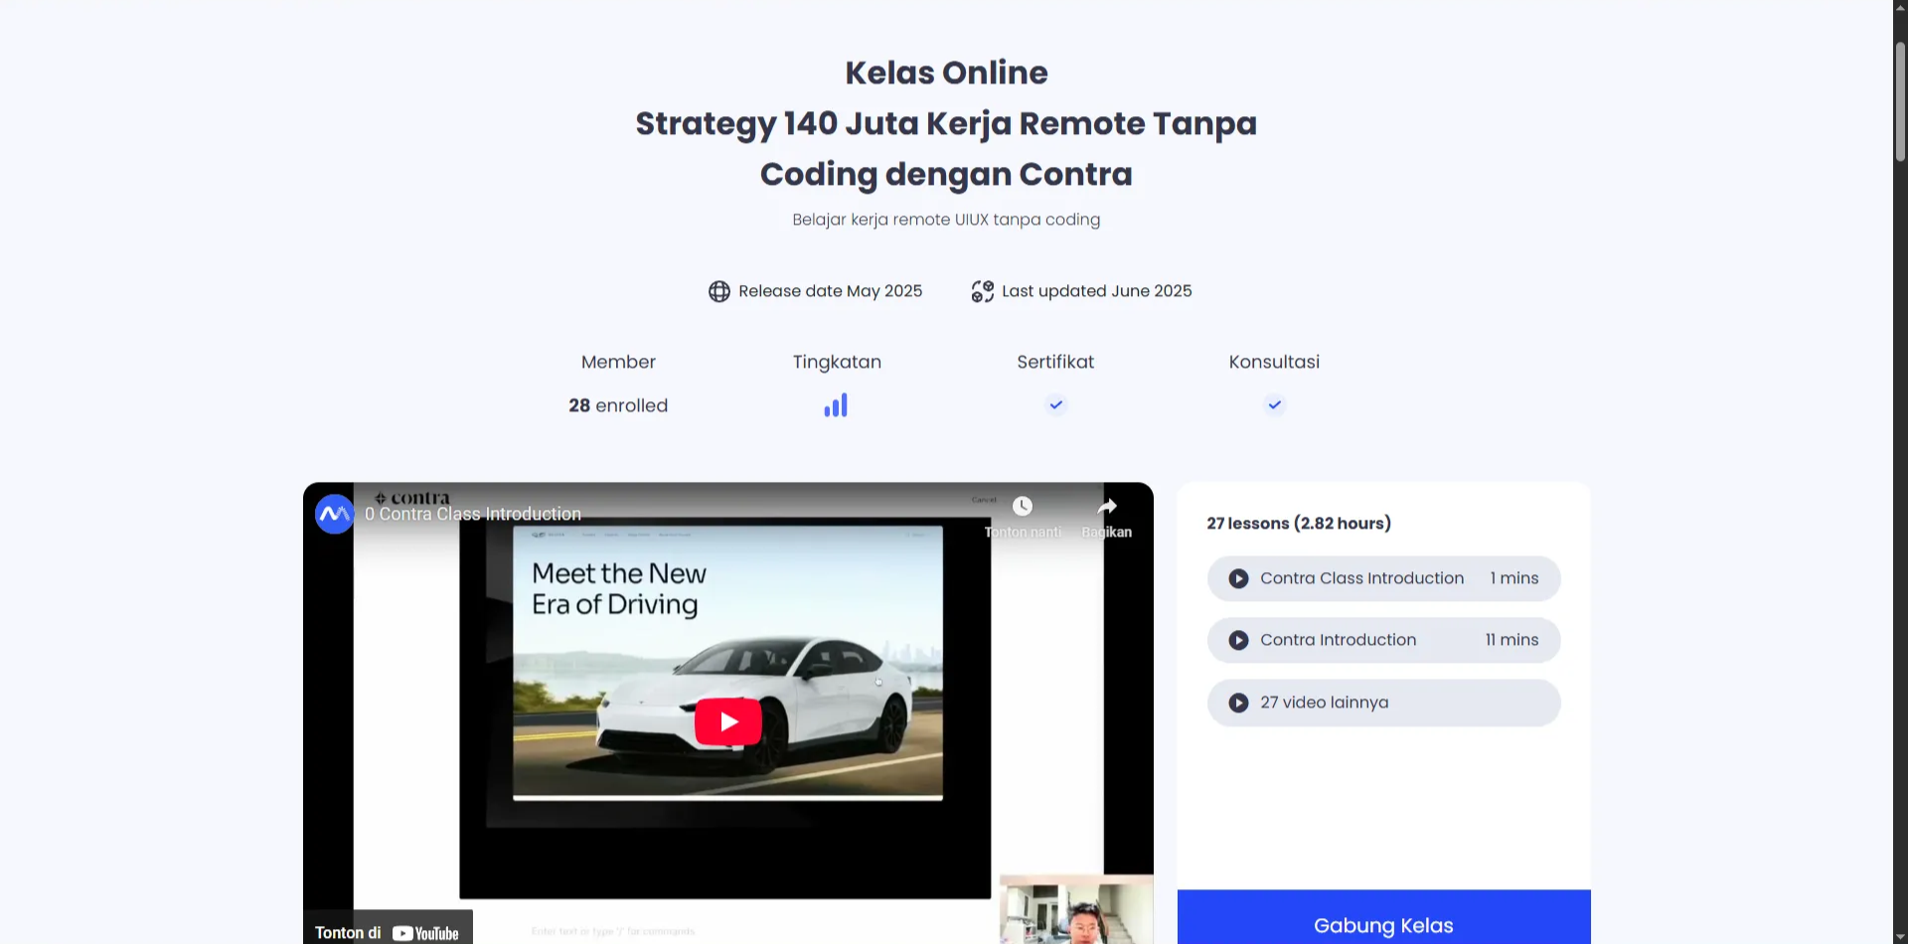The image size is (1908, 944).
Task: Click play icon beside Contra Class Introduction
Action: [x=1238, y=578]
